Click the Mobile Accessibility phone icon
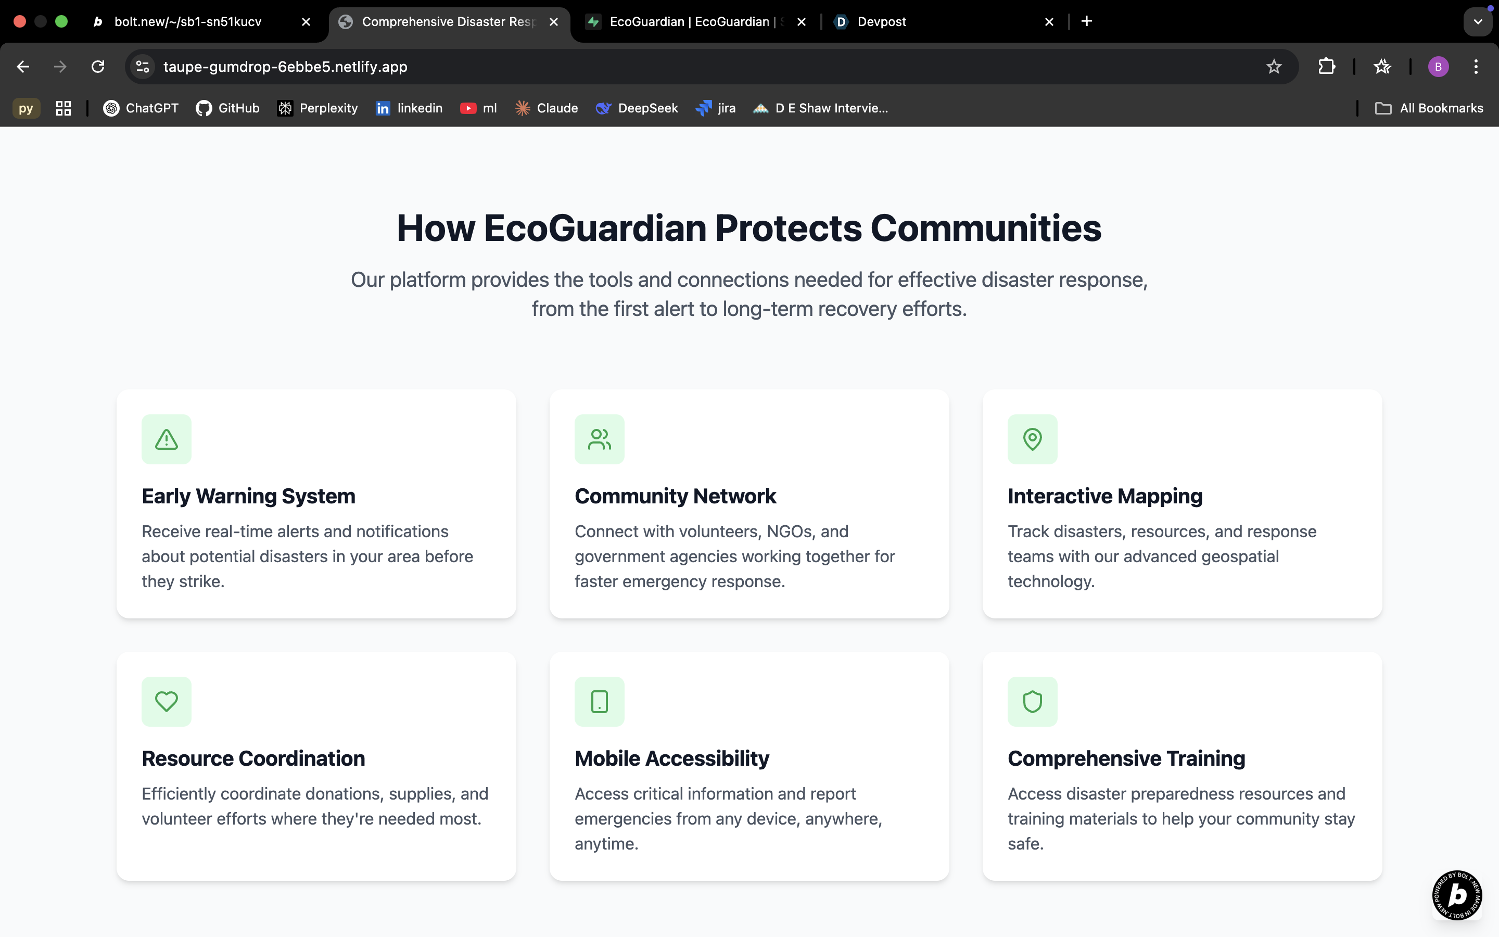 point(599,702)
